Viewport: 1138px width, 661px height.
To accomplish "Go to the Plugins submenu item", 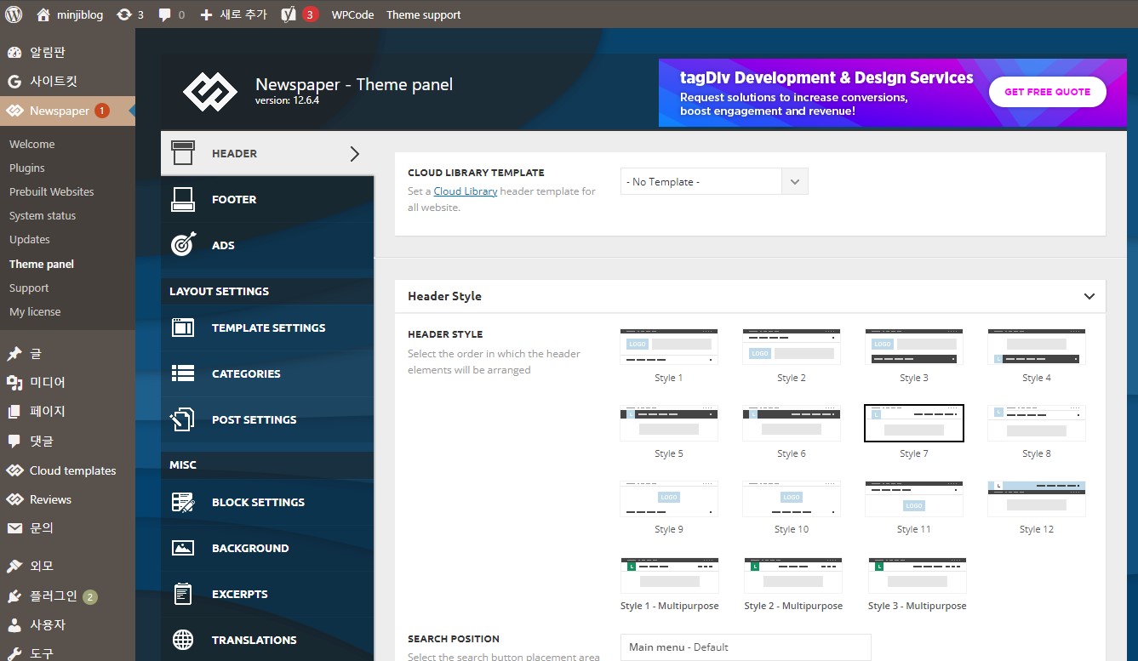I will [27, 168].
